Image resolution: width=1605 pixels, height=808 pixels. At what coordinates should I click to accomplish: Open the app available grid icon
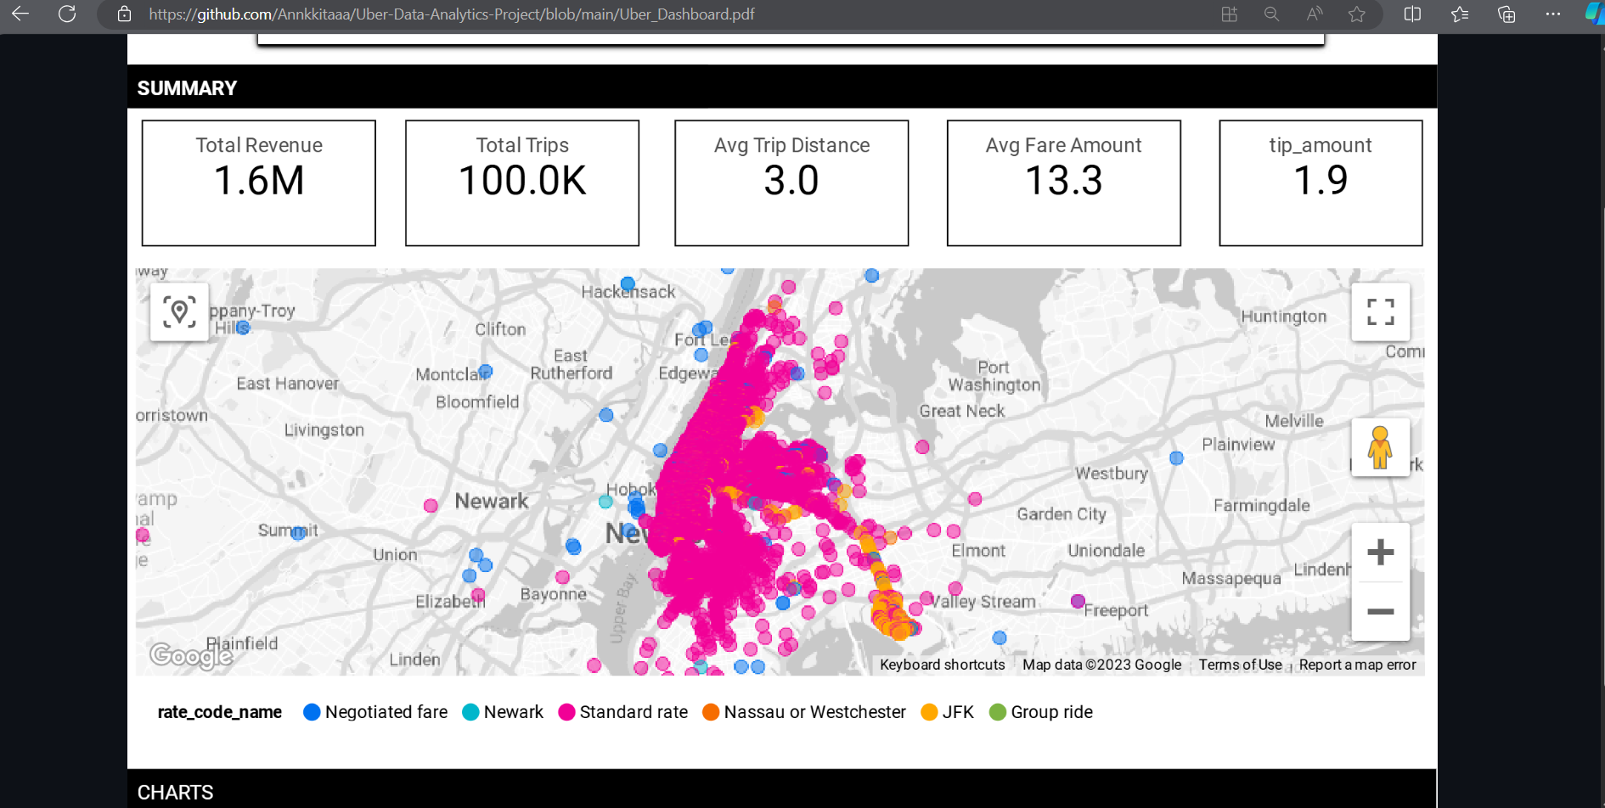[1229, 14]
